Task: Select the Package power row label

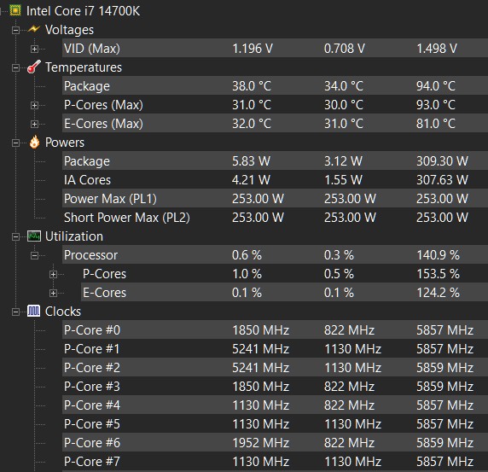Action: pos(87,161)
